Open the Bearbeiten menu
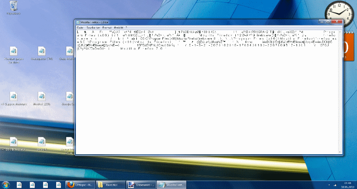Image resolution: width=357 pixels, height=189 pixels. [x=94, y=28]
